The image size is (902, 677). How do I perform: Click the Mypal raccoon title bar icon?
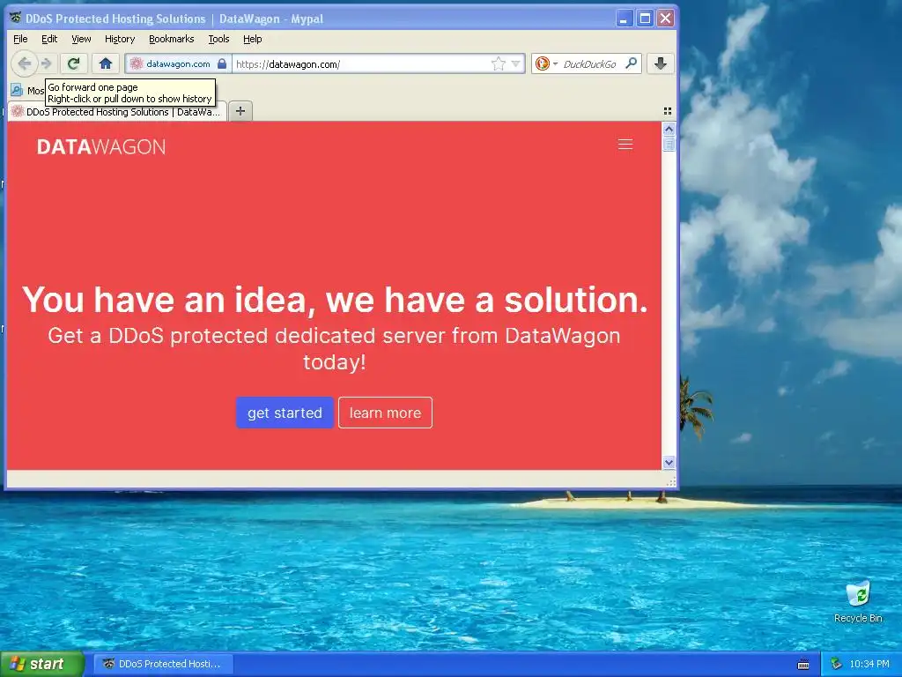tap(16, 18)
